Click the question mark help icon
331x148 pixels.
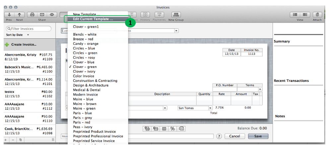219,136
